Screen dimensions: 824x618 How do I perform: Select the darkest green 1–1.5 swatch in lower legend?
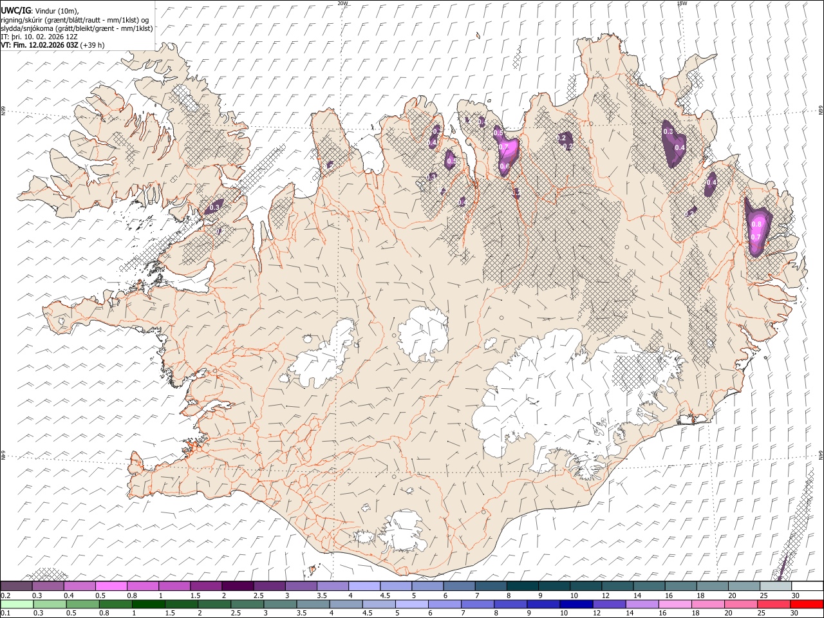click(x=149, y=604)
